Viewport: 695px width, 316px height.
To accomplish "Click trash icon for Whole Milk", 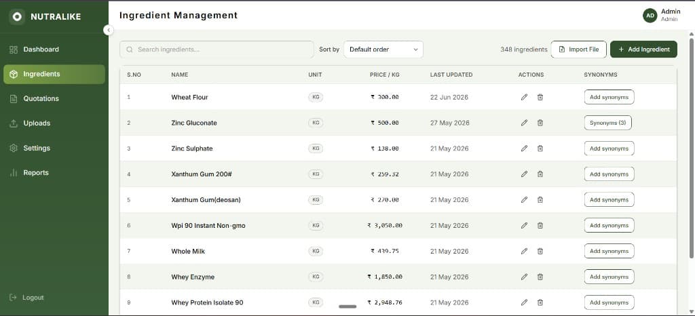I will point(540,251).
